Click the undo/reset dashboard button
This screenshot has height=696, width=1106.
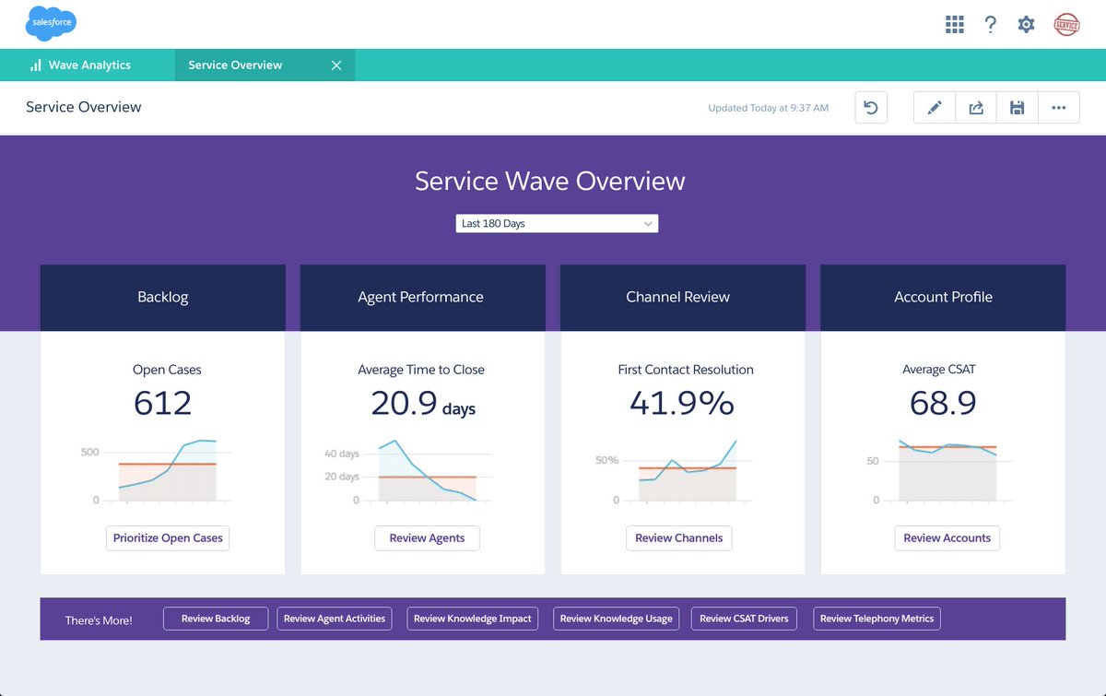pos(871,108)
